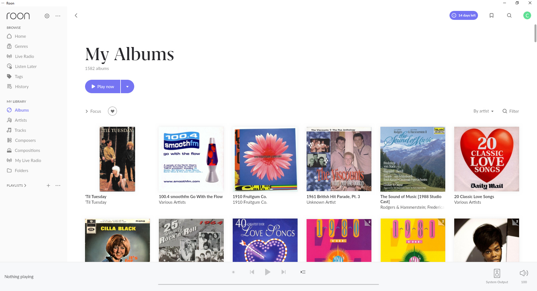The image size is (537, 291).
Task: Open search with the magnifier icon
Action: [x=509, y=15]
